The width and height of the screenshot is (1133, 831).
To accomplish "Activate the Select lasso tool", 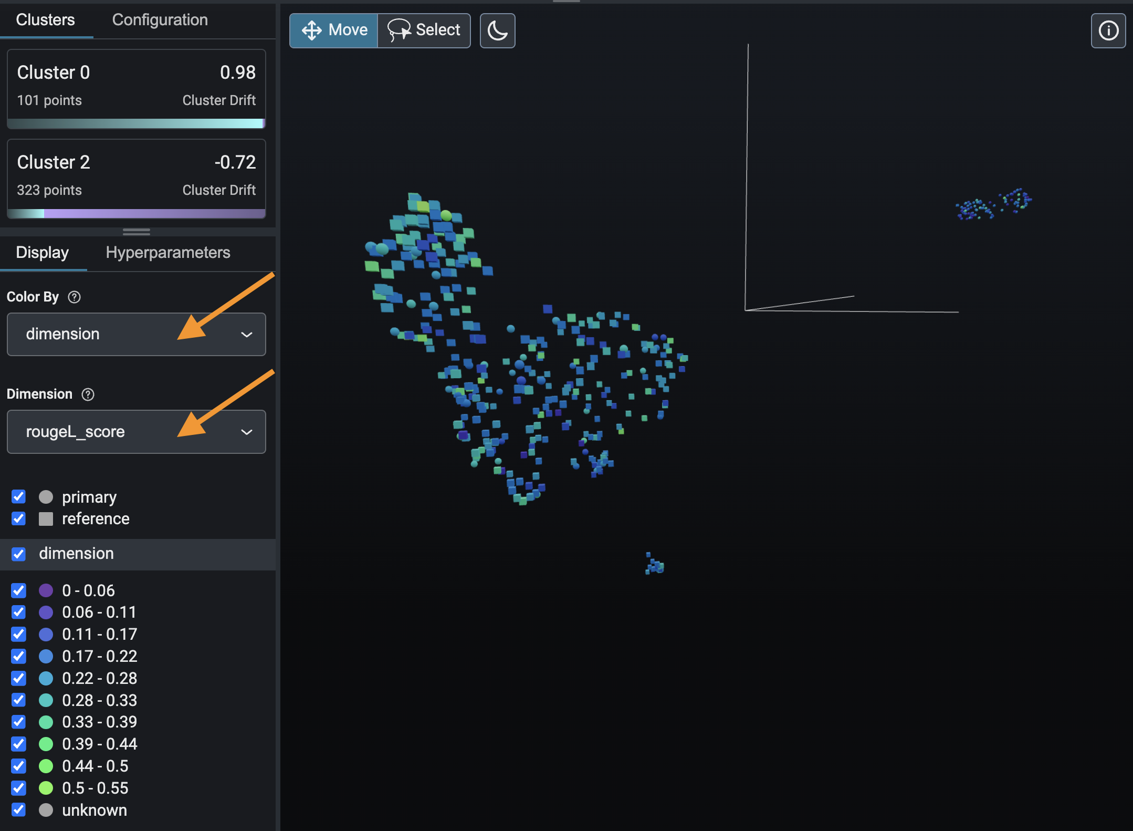I will click(424, 30).
